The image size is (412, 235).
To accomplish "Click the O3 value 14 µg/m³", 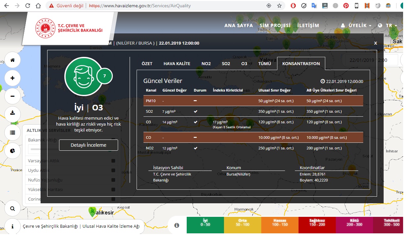I will tap(170, 122).
